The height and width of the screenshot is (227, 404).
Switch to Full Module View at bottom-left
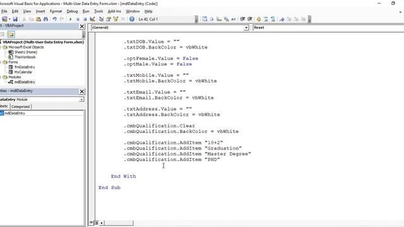pos(97,223)
